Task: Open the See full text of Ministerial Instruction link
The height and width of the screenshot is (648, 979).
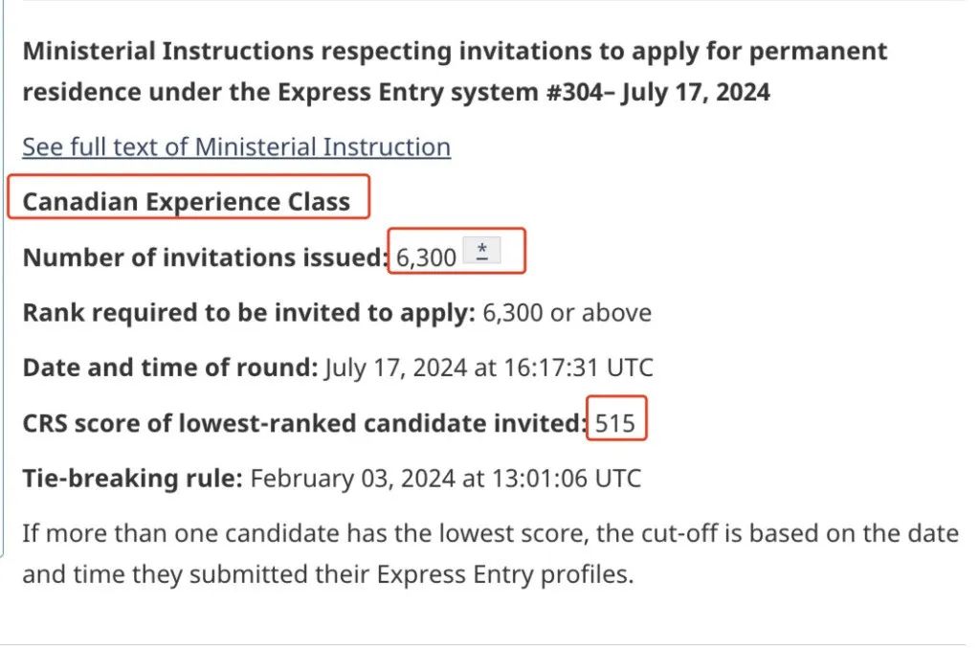Action: (x=236, y=147)
